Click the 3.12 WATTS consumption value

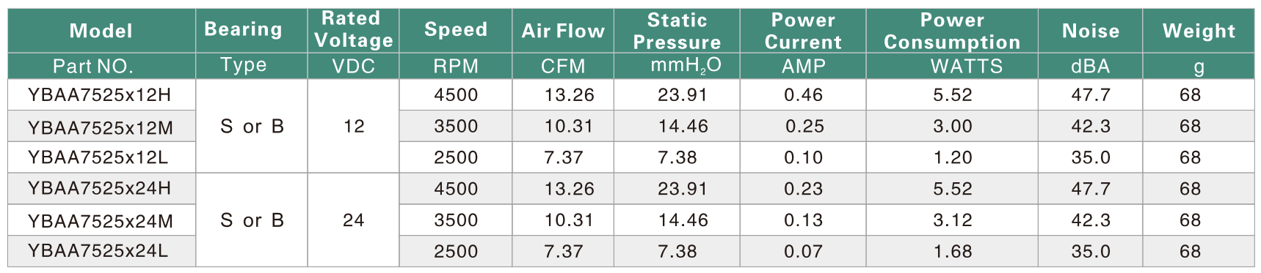pos(953,220)
